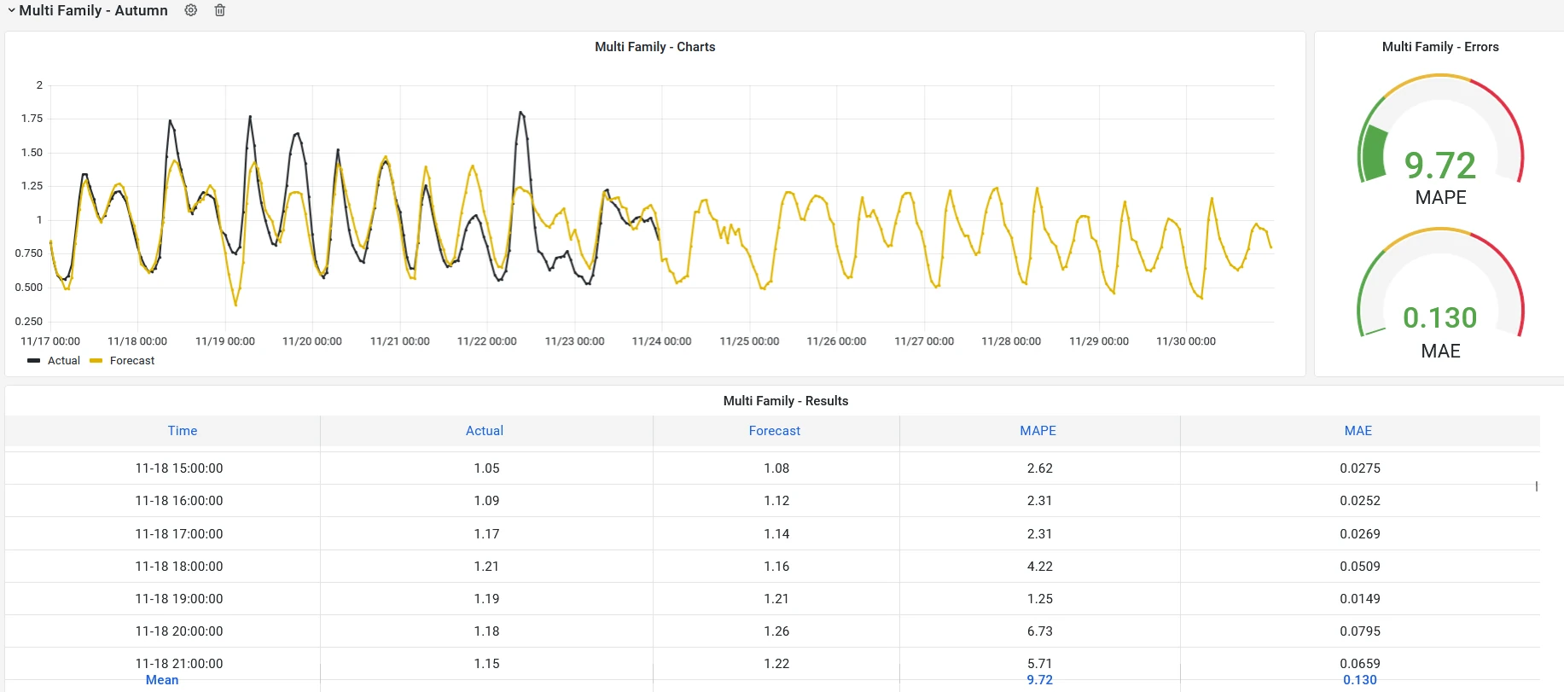Click MAE value 0.0795 in the table
1564x692 pixels.
[1360, 631]
